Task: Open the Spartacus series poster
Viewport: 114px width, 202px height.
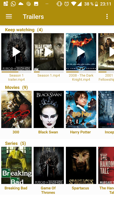Action: [x=81, y=165]
